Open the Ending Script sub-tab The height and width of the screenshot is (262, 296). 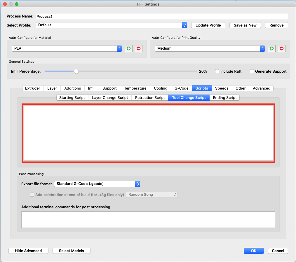click(x=225, y=97)
